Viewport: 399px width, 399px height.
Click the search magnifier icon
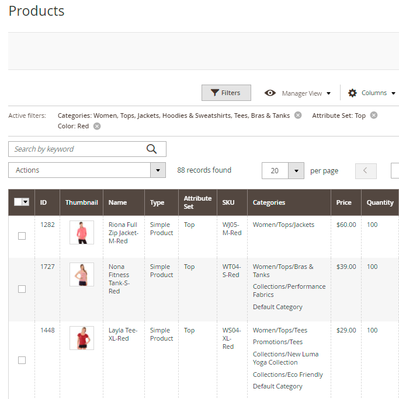(x=152, y=149)
